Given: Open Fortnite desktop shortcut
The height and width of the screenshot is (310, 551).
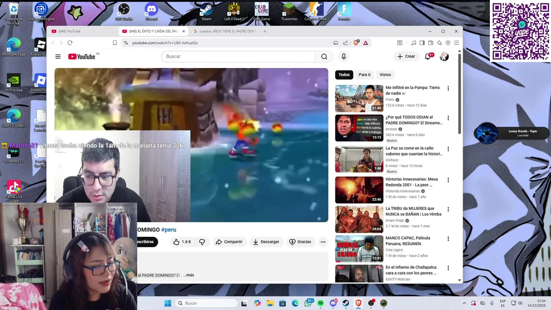Looking at the screenshot, I should [x=344, y=12].
